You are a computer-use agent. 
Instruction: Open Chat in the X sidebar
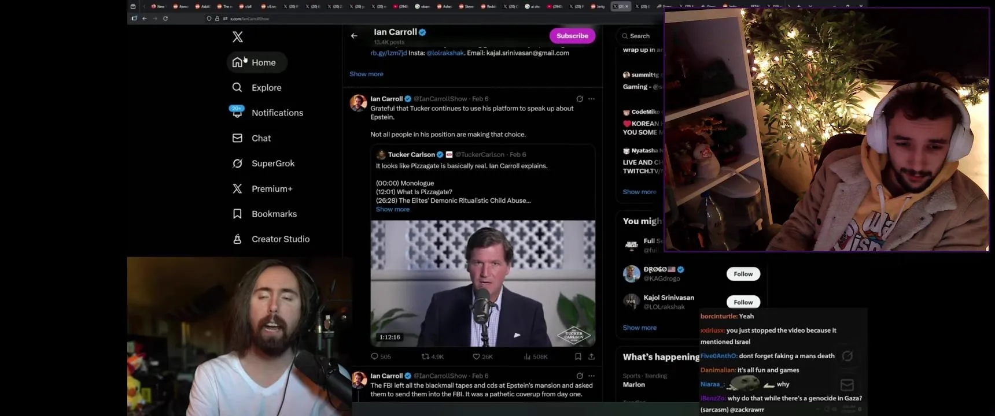pos(252,138)
